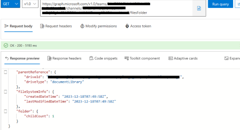This screenshot has width=240, height=130.
Task: Collapse the fileSystemInfo JSON node
Action: tap(6, 91)
